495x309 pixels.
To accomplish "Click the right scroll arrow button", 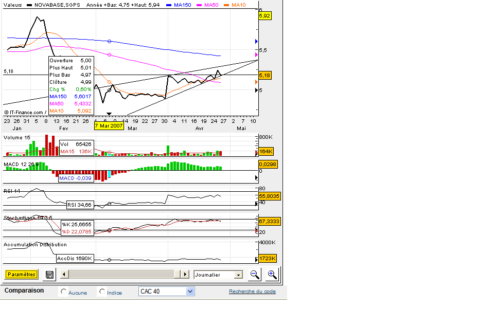I will 185,275.
